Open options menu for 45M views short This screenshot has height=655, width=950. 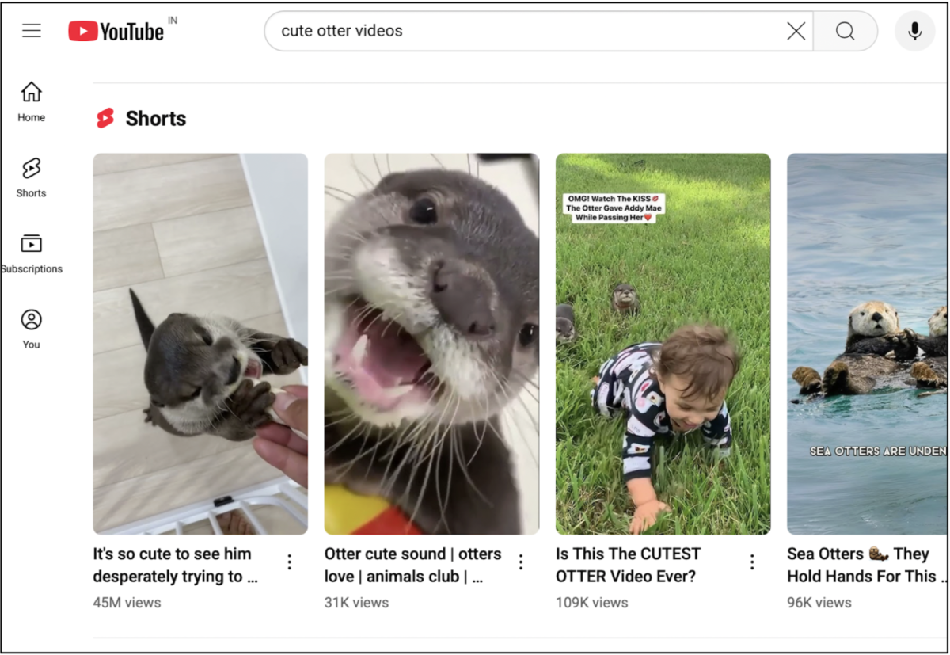pyautogui.click(x=290, y=562)
